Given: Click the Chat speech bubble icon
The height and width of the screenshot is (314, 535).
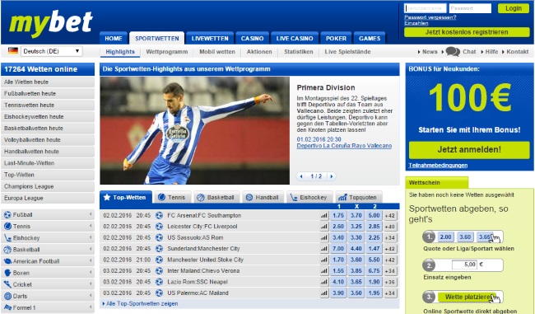Looking at the screenshot, I should pos(453,52).
